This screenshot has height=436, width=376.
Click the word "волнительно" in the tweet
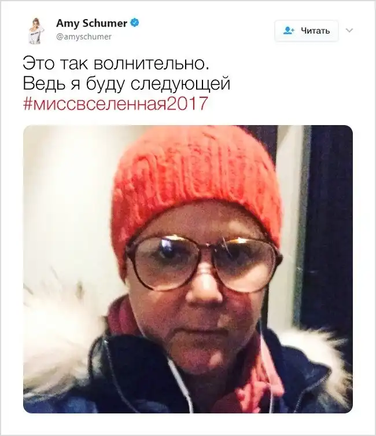[152, 63]
